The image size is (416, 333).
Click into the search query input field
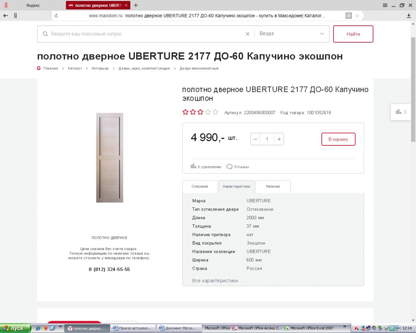point(146,34)
